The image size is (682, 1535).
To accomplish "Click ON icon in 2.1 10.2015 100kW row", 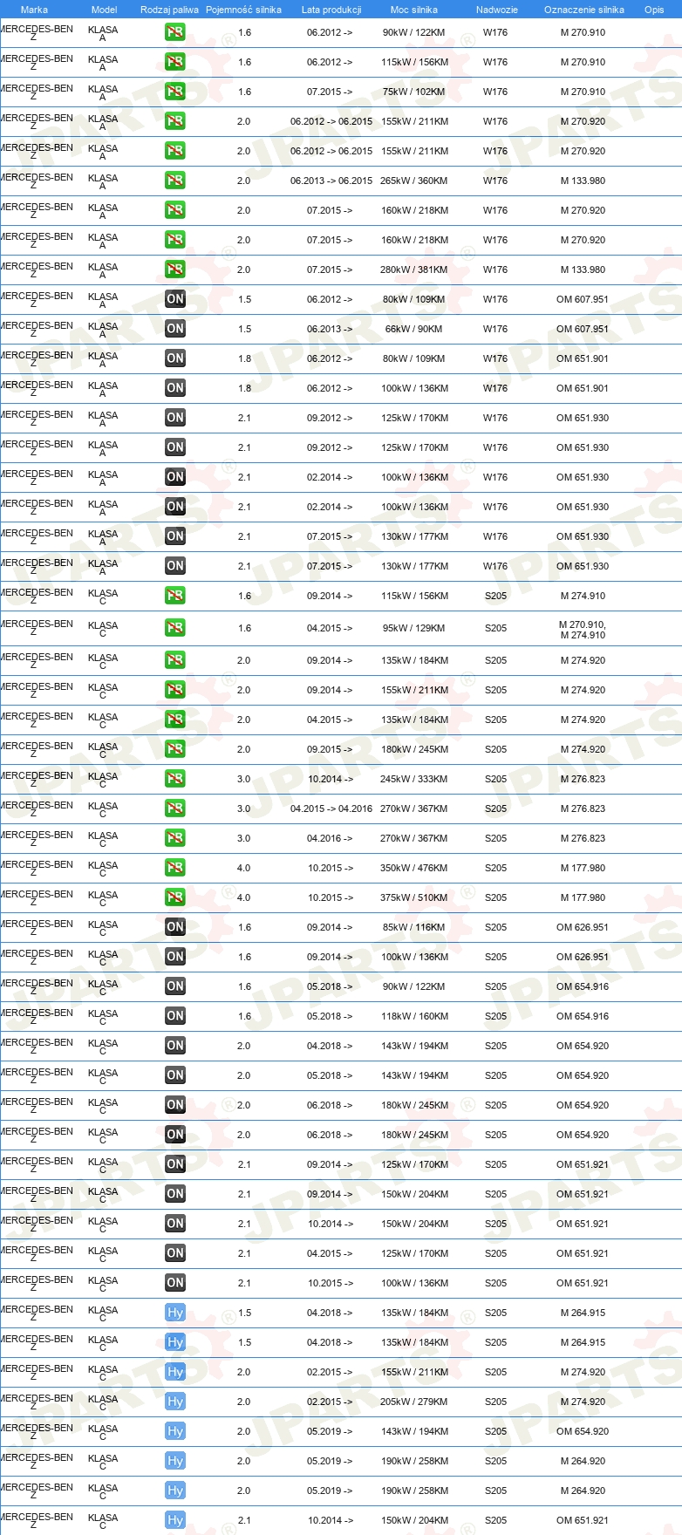I will coord(175,1283).
